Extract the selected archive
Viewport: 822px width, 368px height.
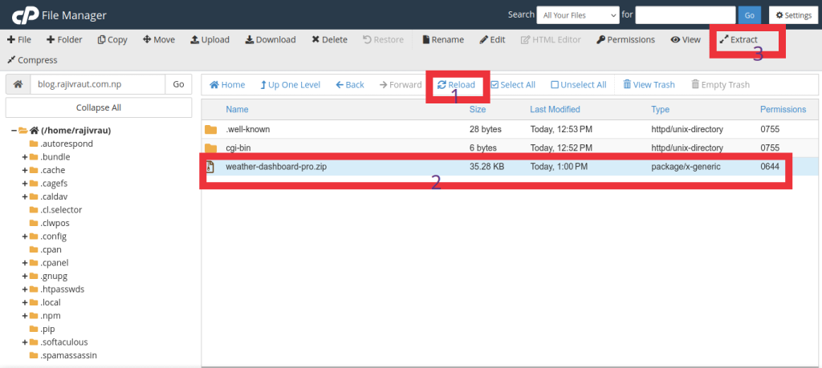click(x=739, y=40)
